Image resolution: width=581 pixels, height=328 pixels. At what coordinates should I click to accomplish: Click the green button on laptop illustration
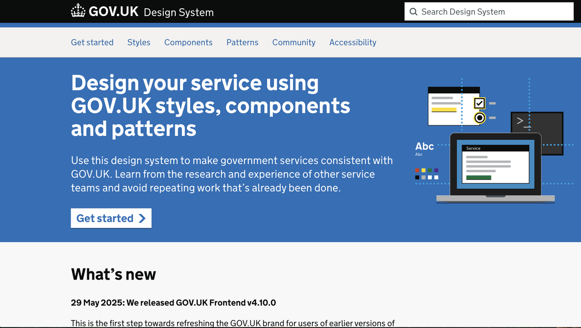tap(478, 178)
